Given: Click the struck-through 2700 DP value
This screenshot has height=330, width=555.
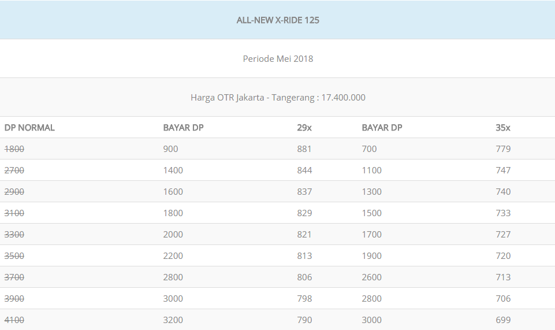Looking at the screenshot, I should click(14, 170).
